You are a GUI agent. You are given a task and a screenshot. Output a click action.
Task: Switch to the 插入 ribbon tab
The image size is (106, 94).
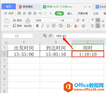coord(70,14)
